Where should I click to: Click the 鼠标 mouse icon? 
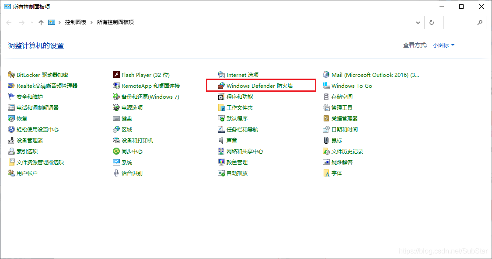(x=326, y=140)
